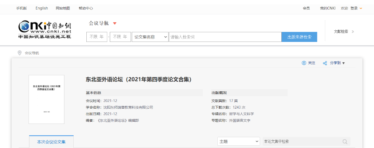Screen dimensions: 374x148
Task: Click the title 东北亚外语论坛（2021年第四季度论文合集）
Action: tap(138, 80)
